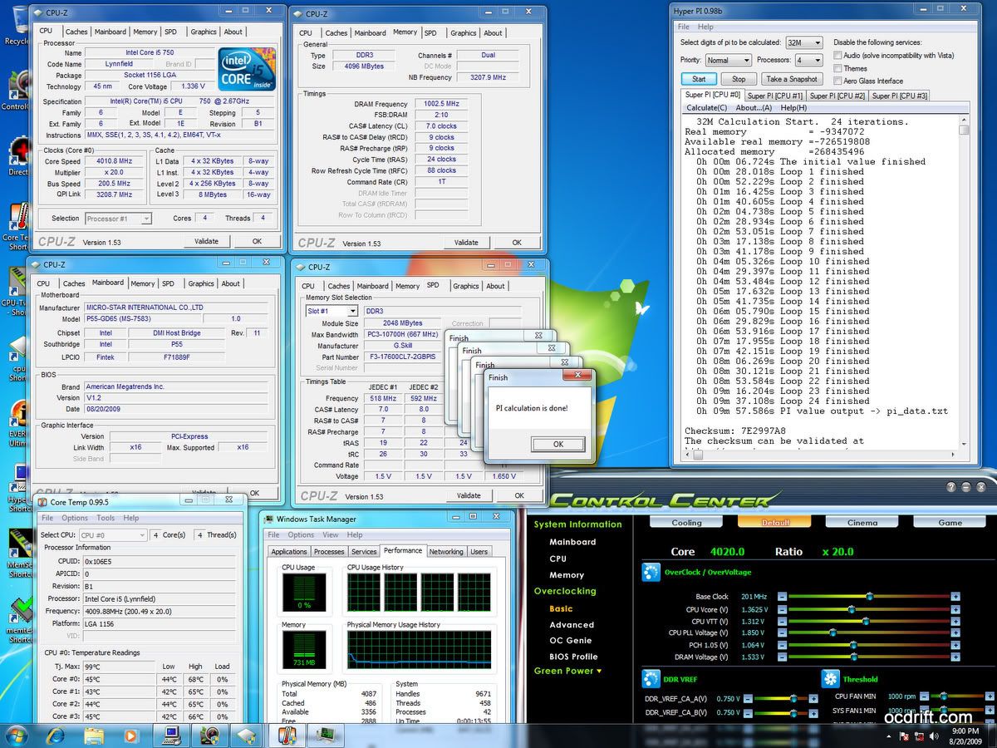Open Windows Explorer folder icon on taskbar
This screenshot has width=997, height=748.
[x=93, y=736]
